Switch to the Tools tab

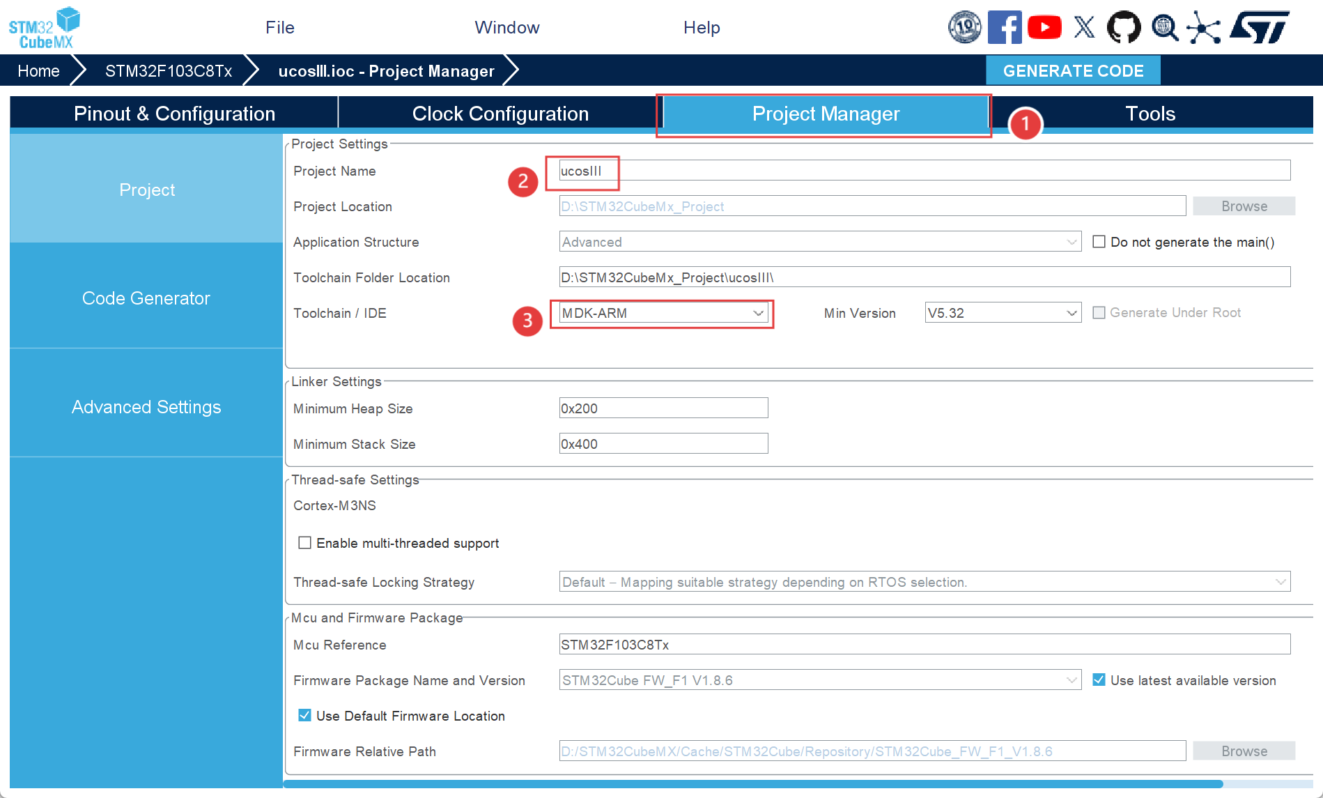1150,114
